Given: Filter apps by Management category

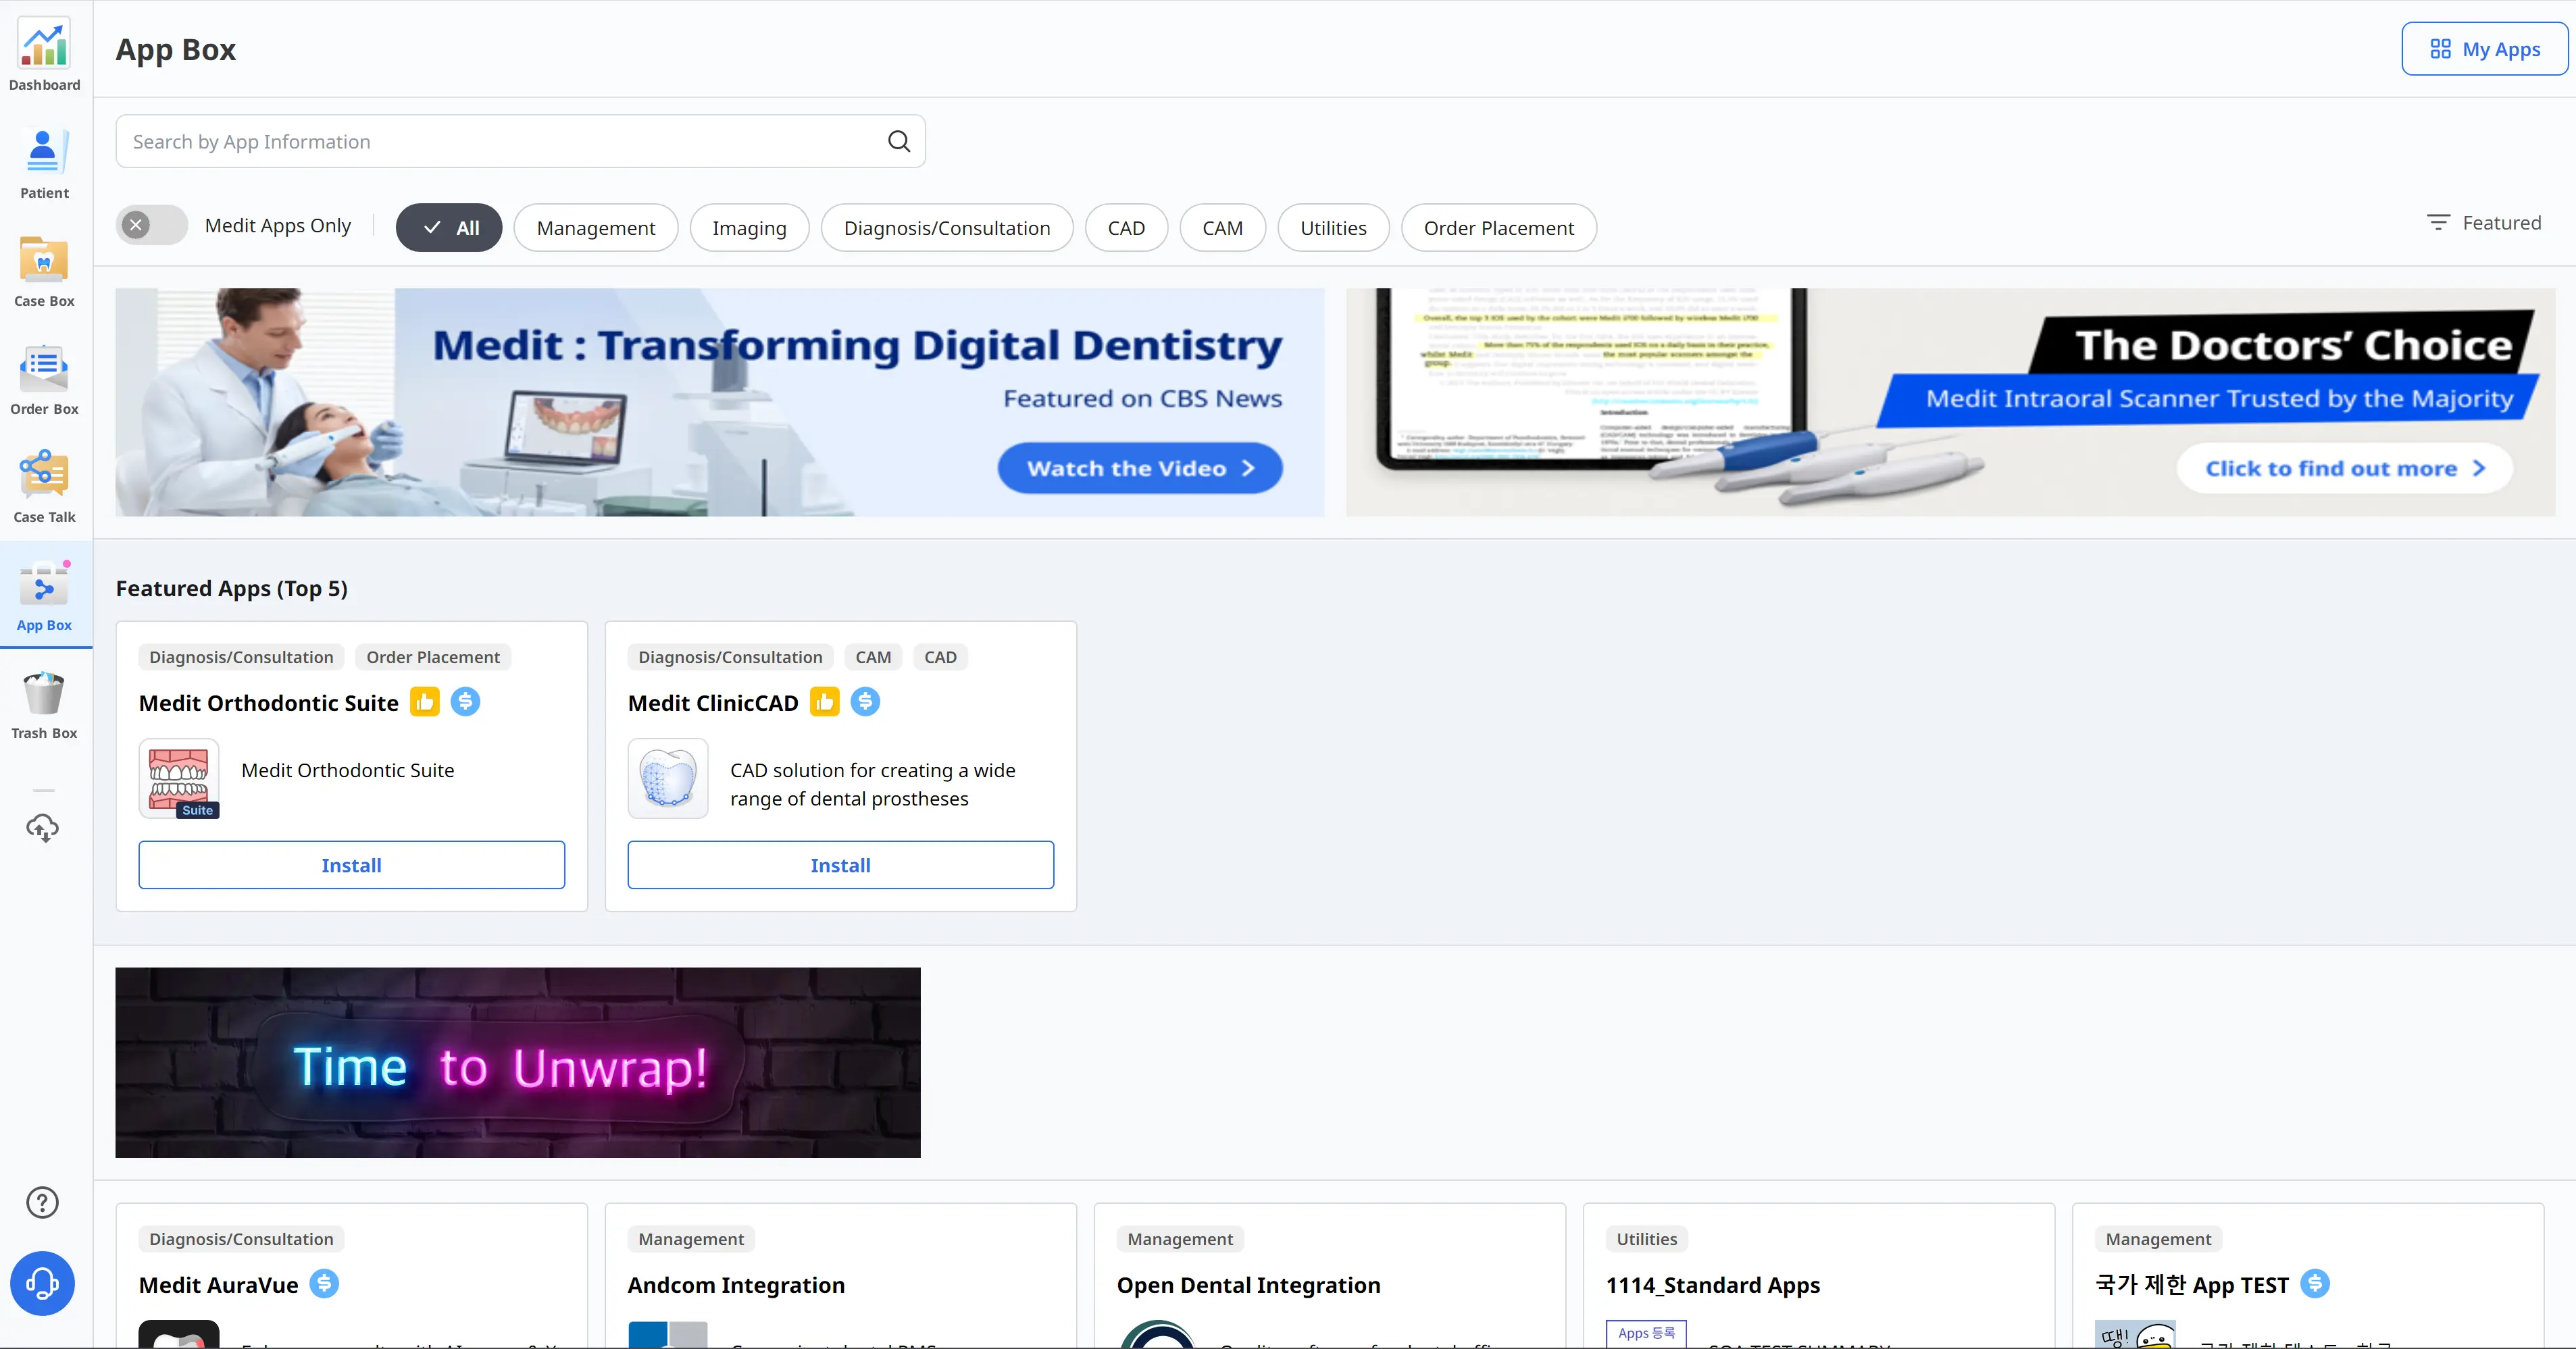Looking at the screenshot, I should point(596,228).
